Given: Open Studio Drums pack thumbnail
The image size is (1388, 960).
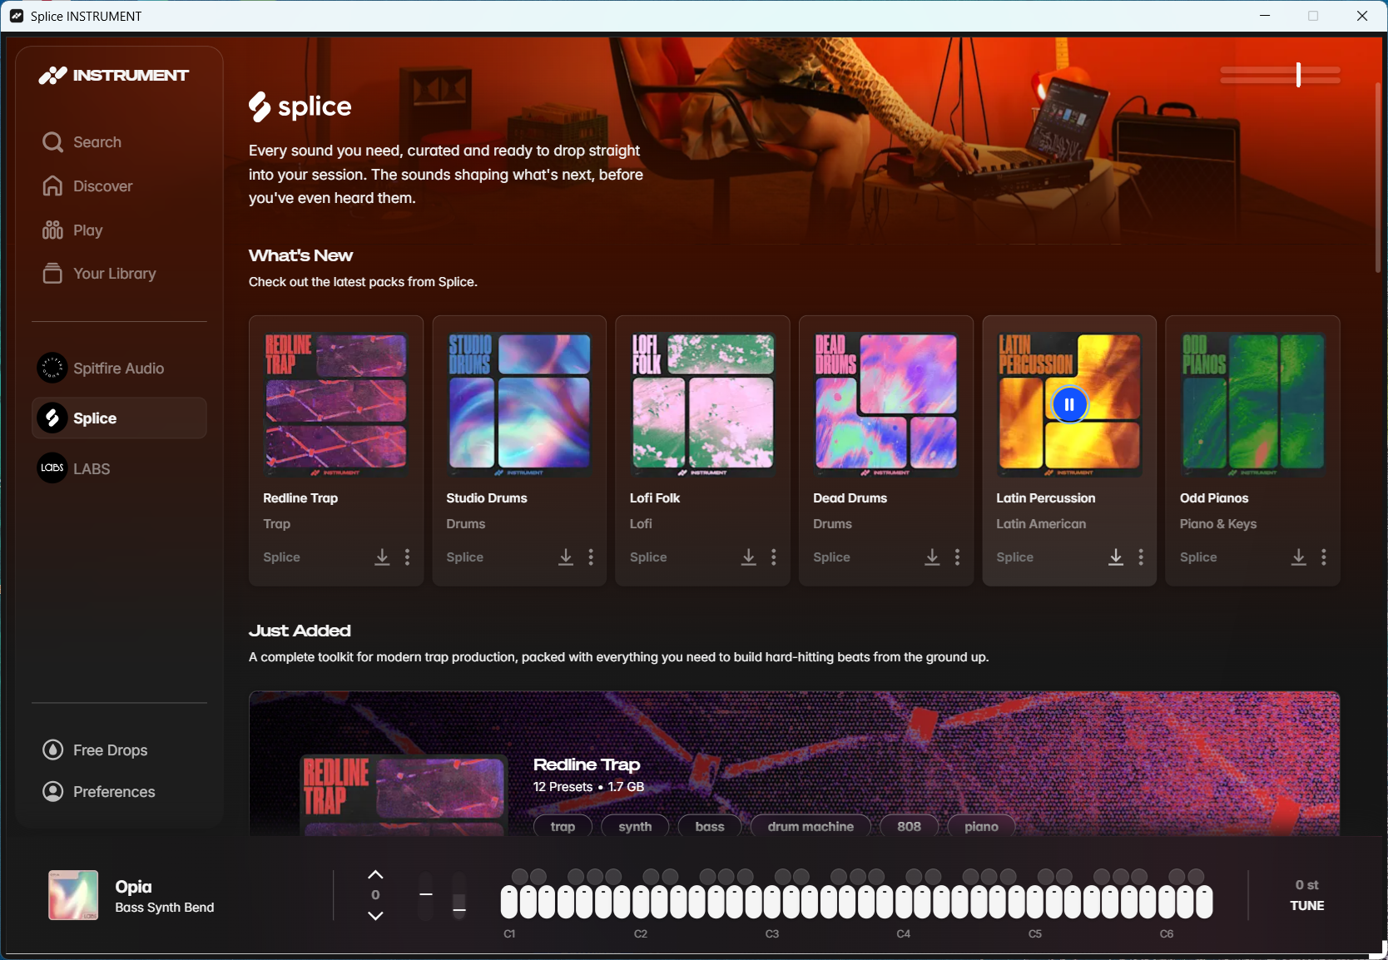Looking at the screenshot, I should pos(519,405).
